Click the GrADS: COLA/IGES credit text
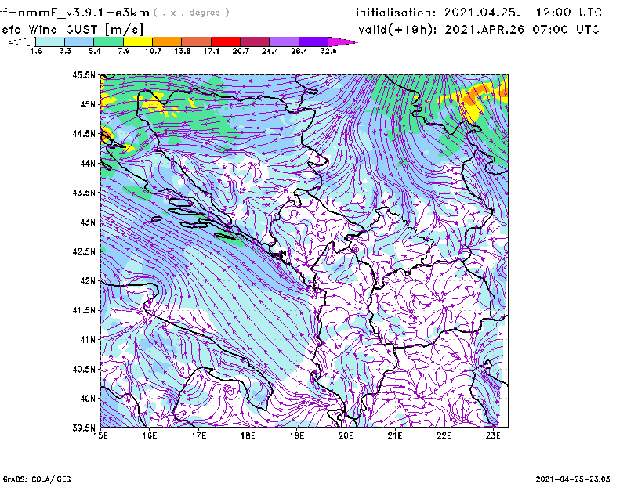 pos(37,479)
